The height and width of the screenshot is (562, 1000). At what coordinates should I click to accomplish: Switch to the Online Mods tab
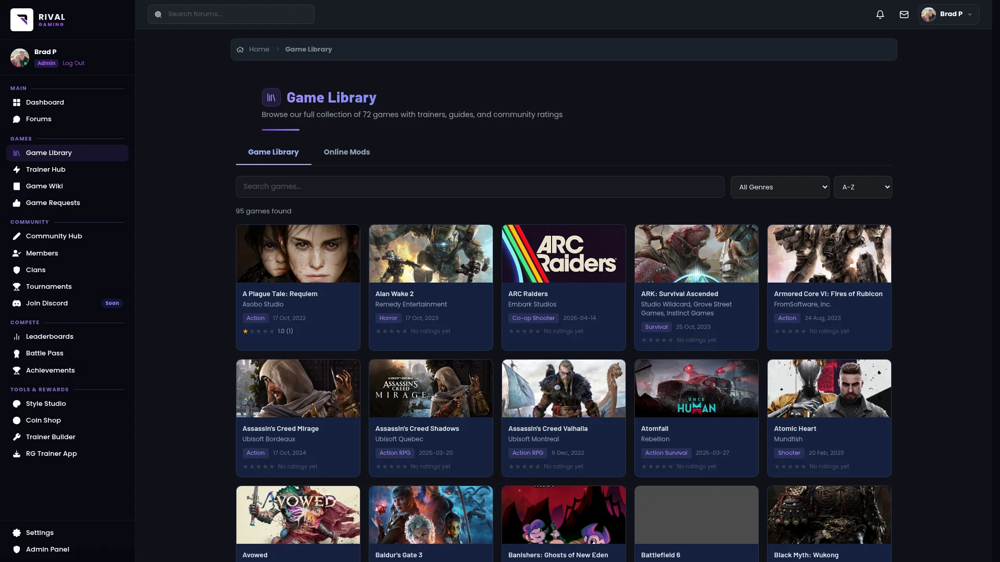pos(346,152)
